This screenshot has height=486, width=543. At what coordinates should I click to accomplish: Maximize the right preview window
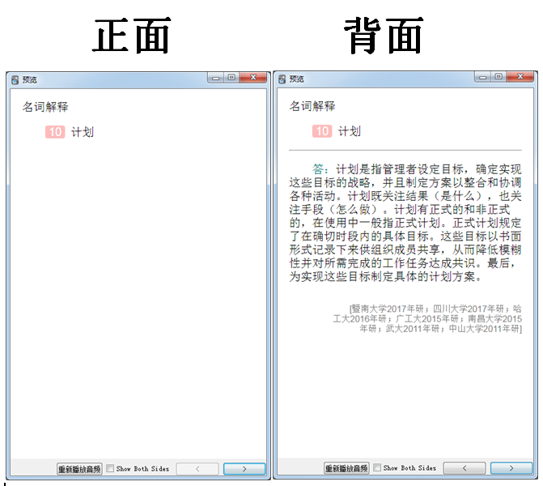(x=498, y=77)
